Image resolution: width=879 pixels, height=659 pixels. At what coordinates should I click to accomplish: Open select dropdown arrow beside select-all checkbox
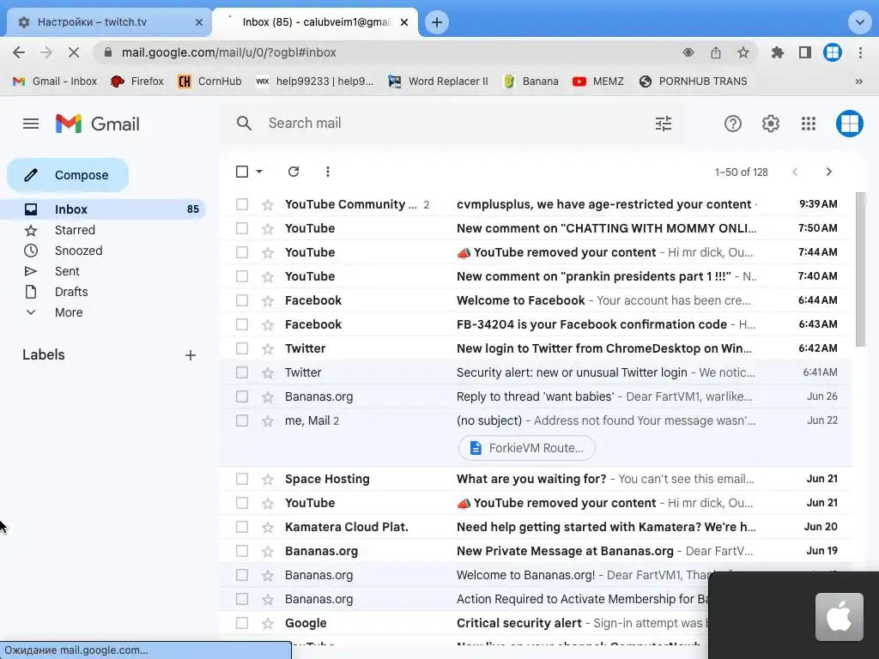point(259,172)
